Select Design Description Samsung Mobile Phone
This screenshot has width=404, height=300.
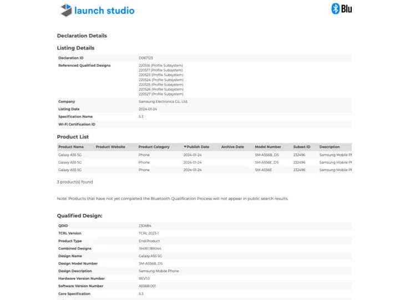click(159, 271)
